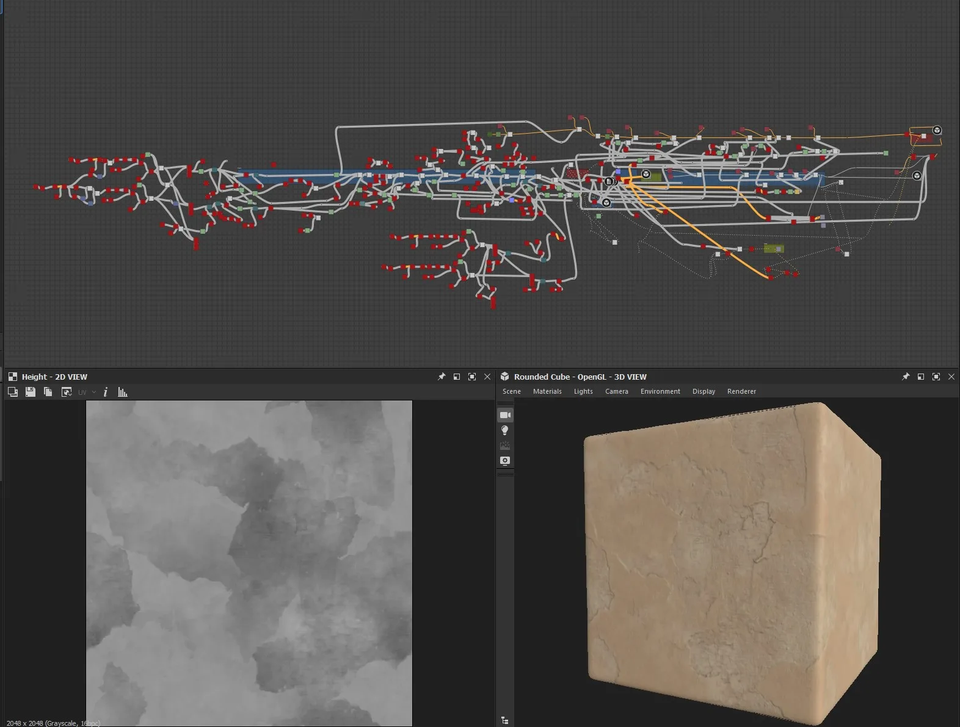Close the 3D VIEW panel
Image resolution: width=960 pixels, height=727 pixels.
pyautogui.click(x=951, y=377)
